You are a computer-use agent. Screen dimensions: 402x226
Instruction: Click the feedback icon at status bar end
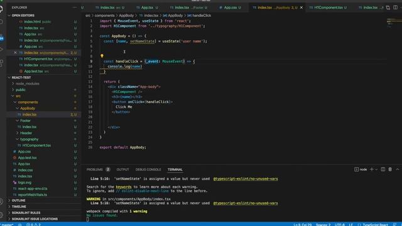[394, 225]
